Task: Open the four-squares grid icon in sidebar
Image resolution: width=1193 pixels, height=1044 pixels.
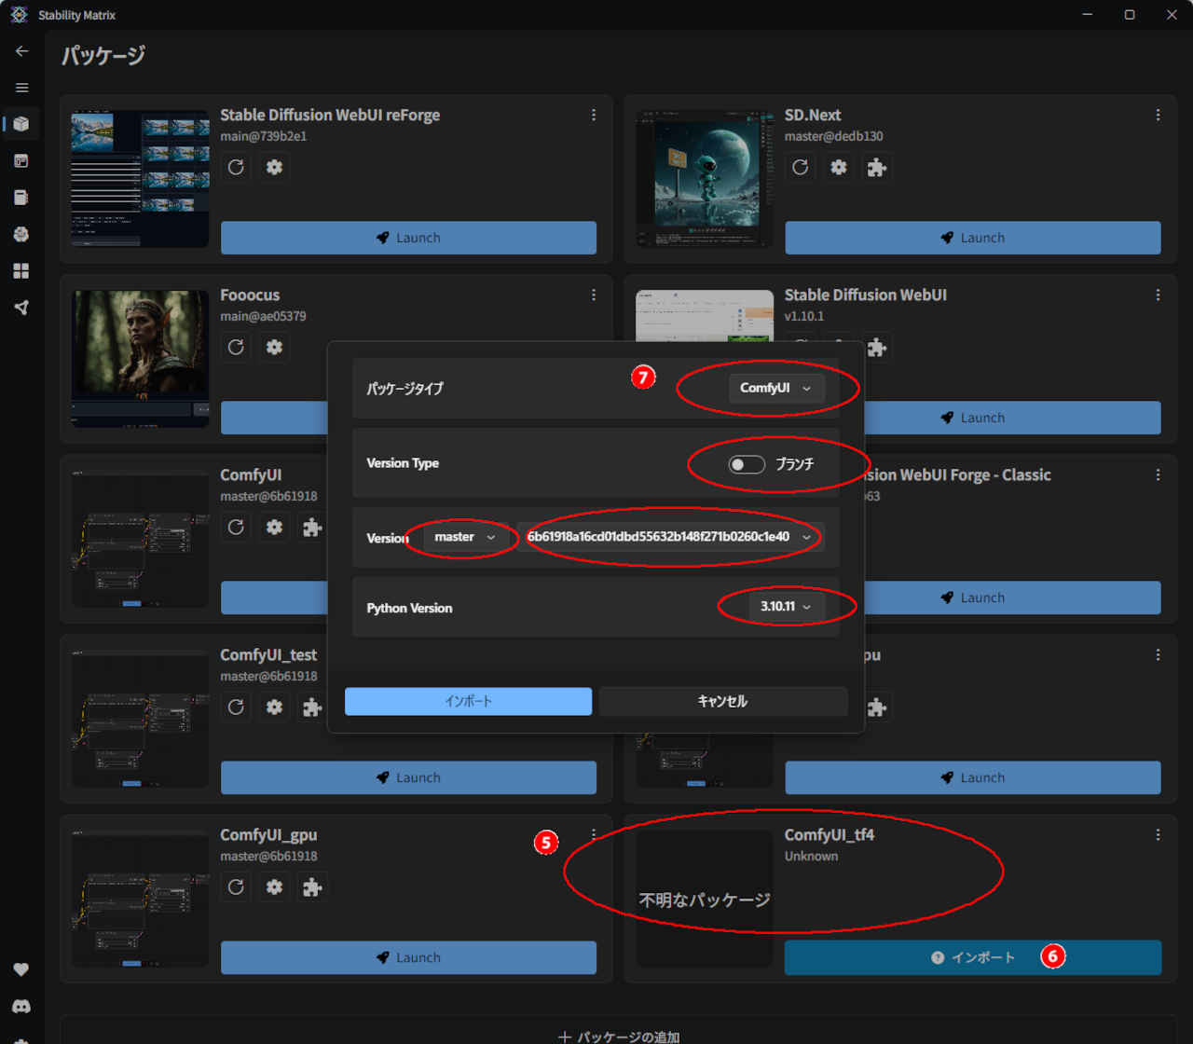Action: 21,270
